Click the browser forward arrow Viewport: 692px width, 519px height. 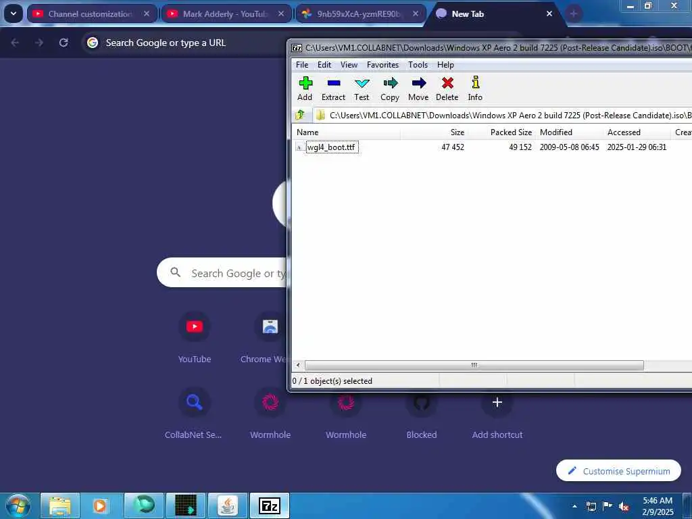coord(39,43)
